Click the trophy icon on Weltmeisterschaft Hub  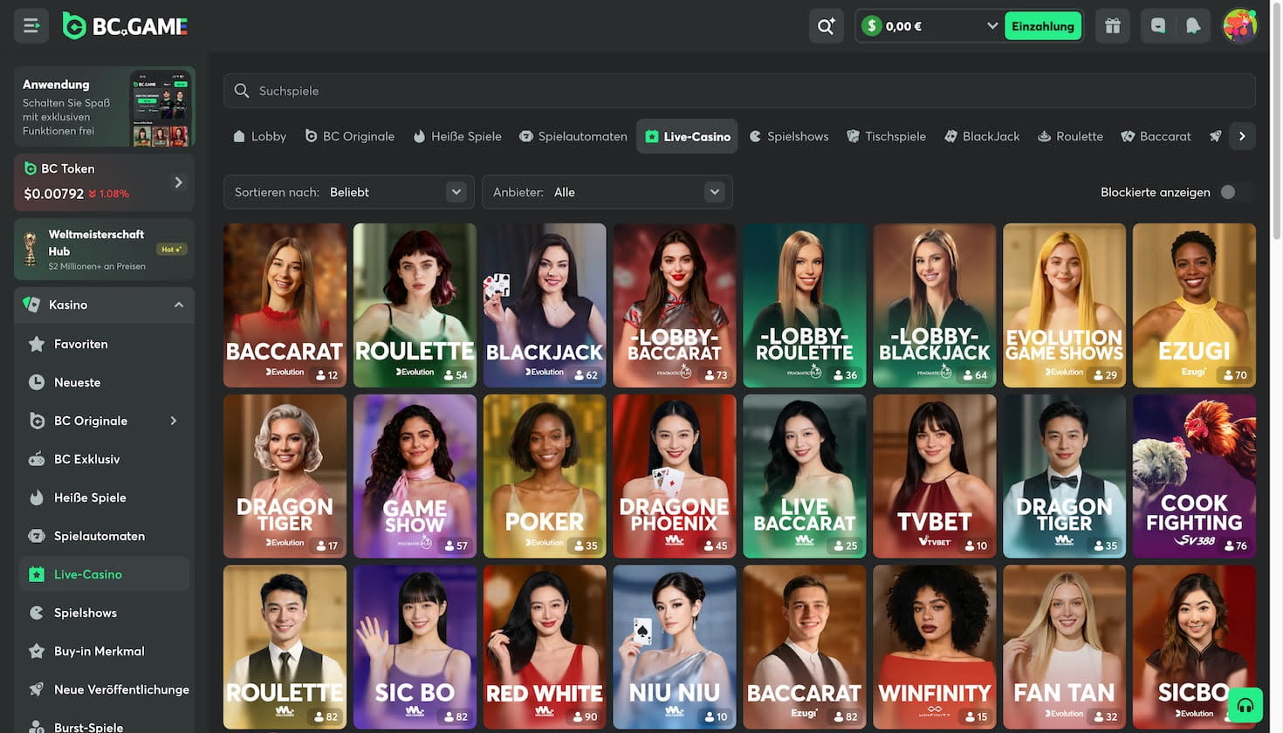point(31,249)
